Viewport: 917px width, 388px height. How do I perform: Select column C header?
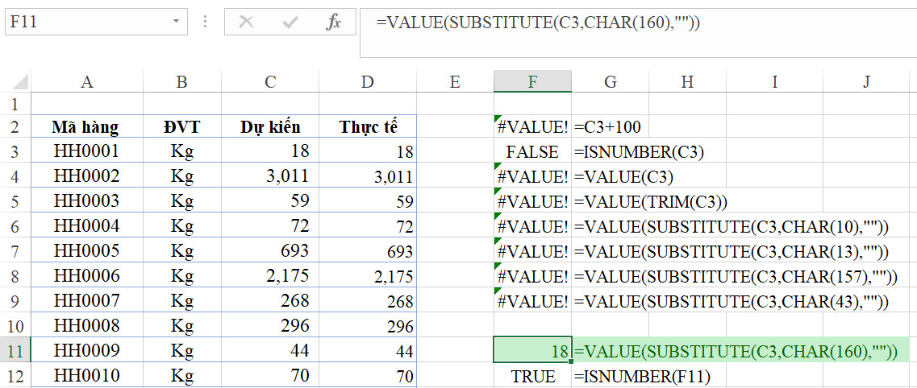coord(269,81)
